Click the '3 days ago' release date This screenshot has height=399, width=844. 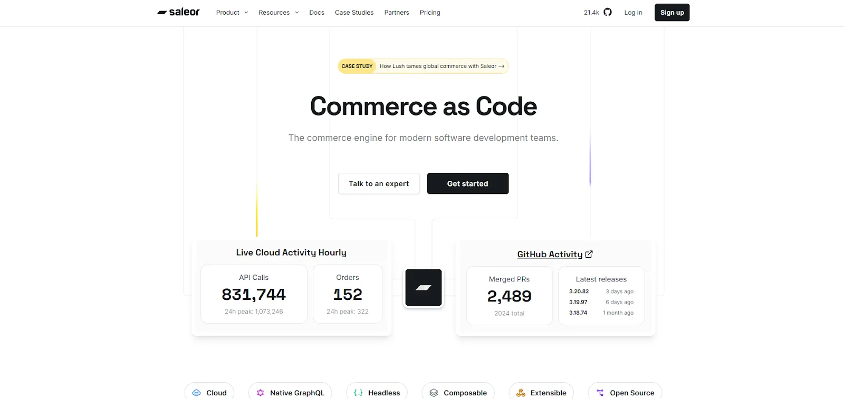click(620, 291)
